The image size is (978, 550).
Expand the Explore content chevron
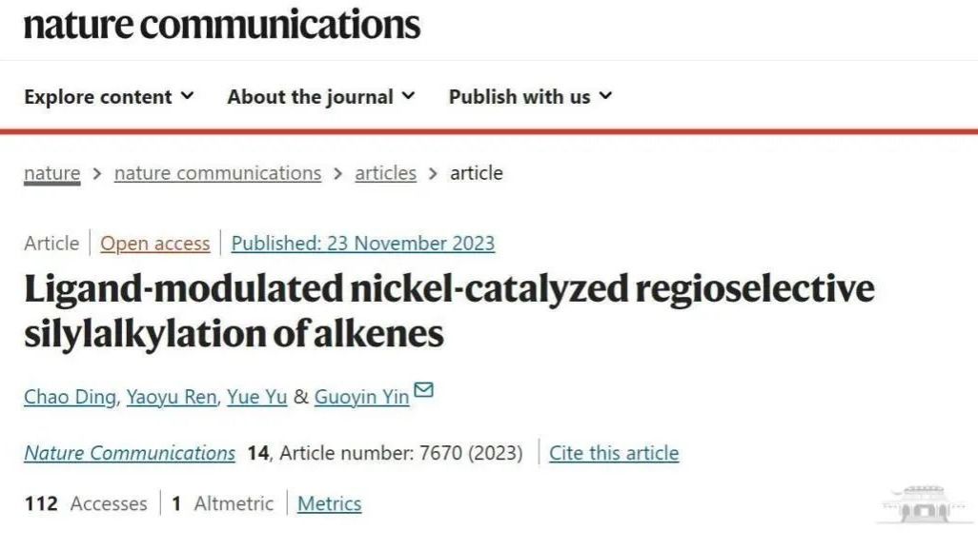pyautogui.click(x=187, y=96)
